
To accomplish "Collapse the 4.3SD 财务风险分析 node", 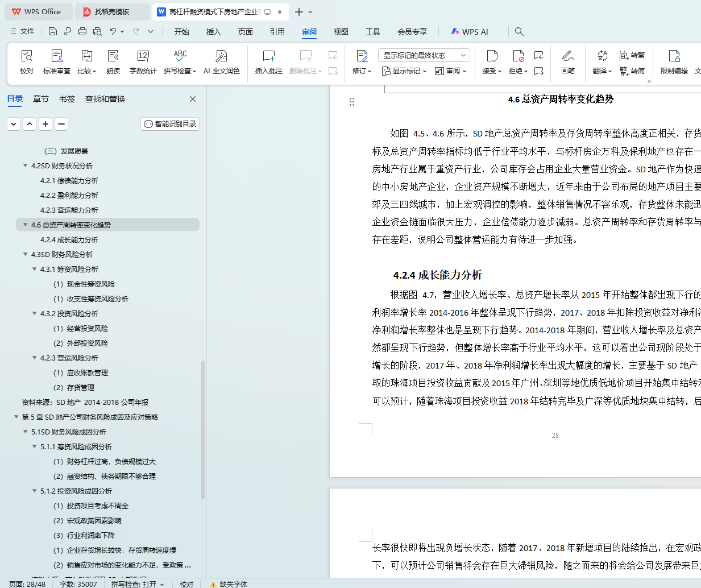I will [x=25, y=254].
